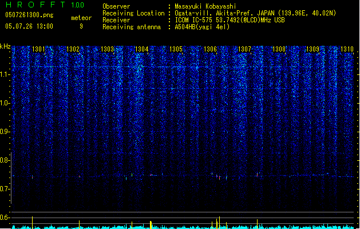360x229 pixels.
Task: Click the A504HB(yagi 4el) antenna text
Action: [202, 27]
